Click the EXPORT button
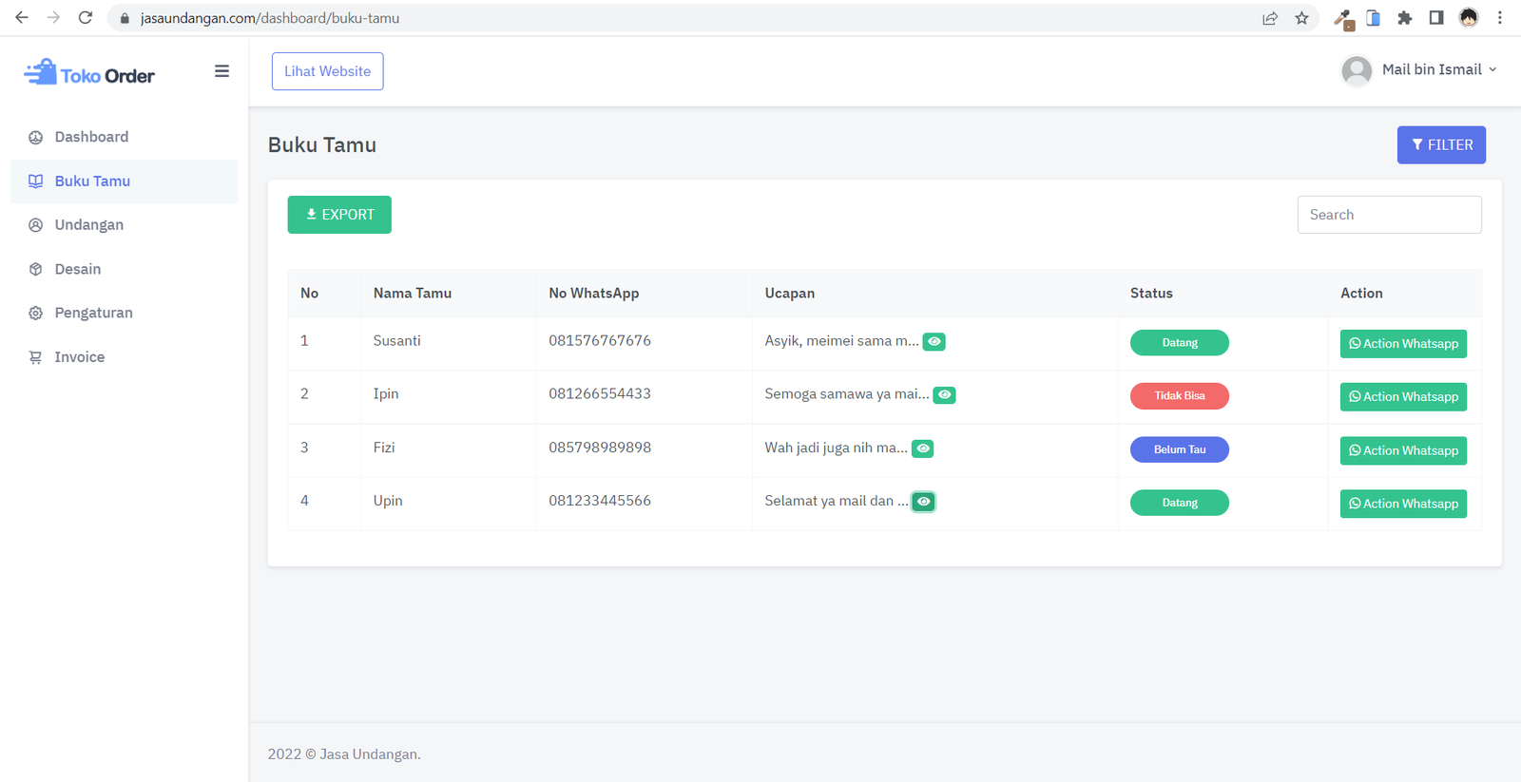This screenshot has width=1521, height=782. [x=339, y=215]
